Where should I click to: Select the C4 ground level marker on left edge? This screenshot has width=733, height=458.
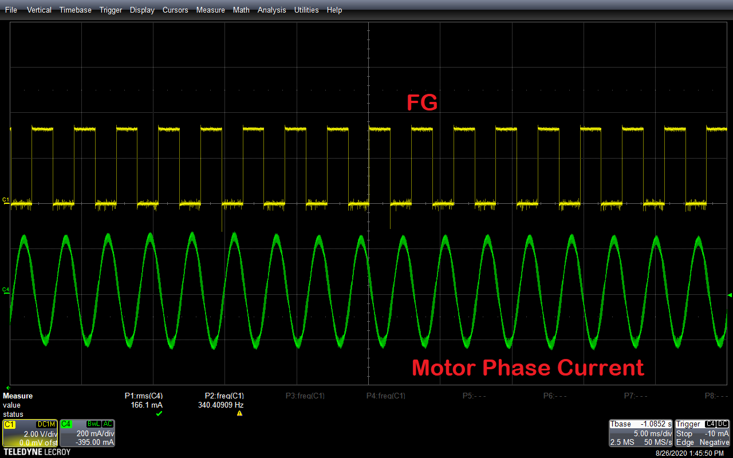click(x=6, y=290)
